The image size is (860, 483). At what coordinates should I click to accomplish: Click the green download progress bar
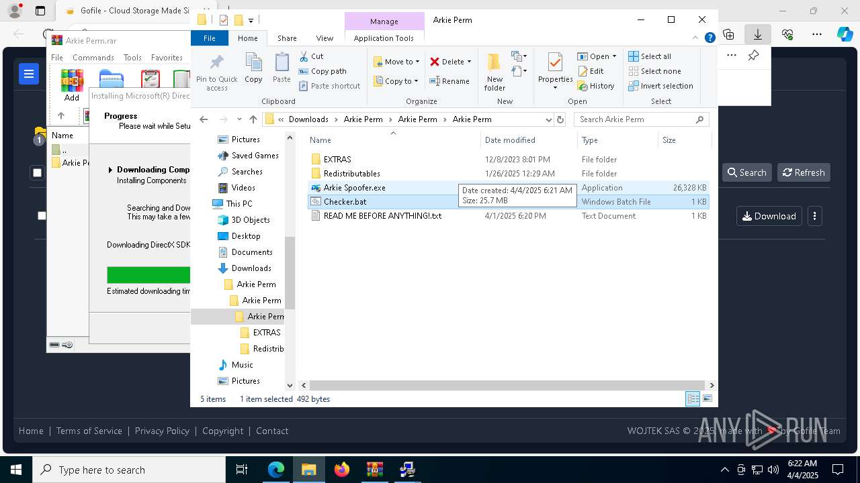pos(148,275)
